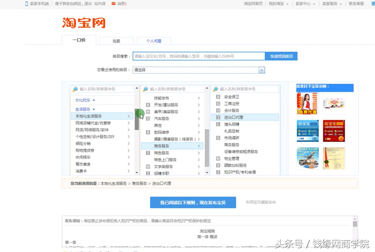The height and width of the screenshot is (252, 375).
Task: Focus the 类目搜索 input field
Action: pos(199,56)
